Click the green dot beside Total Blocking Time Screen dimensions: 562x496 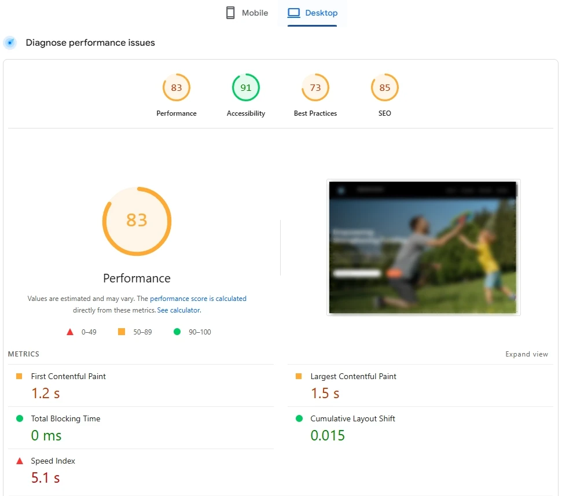pyautogui.click(x=19, y=418)
